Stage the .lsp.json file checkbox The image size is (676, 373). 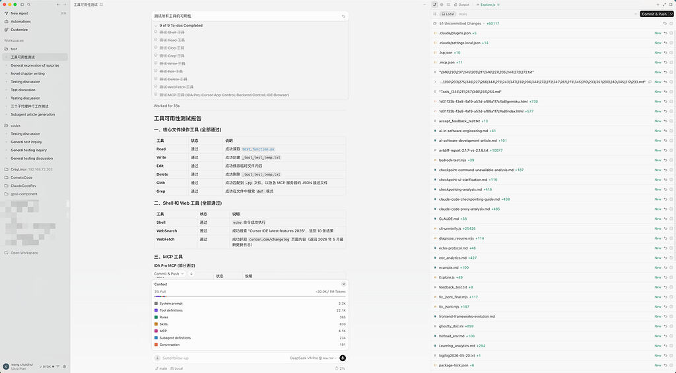click(671, 53)
